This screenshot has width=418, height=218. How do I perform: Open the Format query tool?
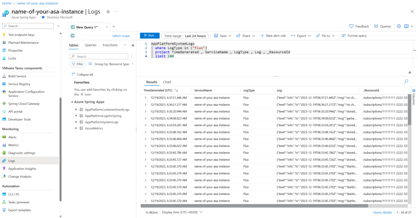pyautogui.click(x=354, y=36)
